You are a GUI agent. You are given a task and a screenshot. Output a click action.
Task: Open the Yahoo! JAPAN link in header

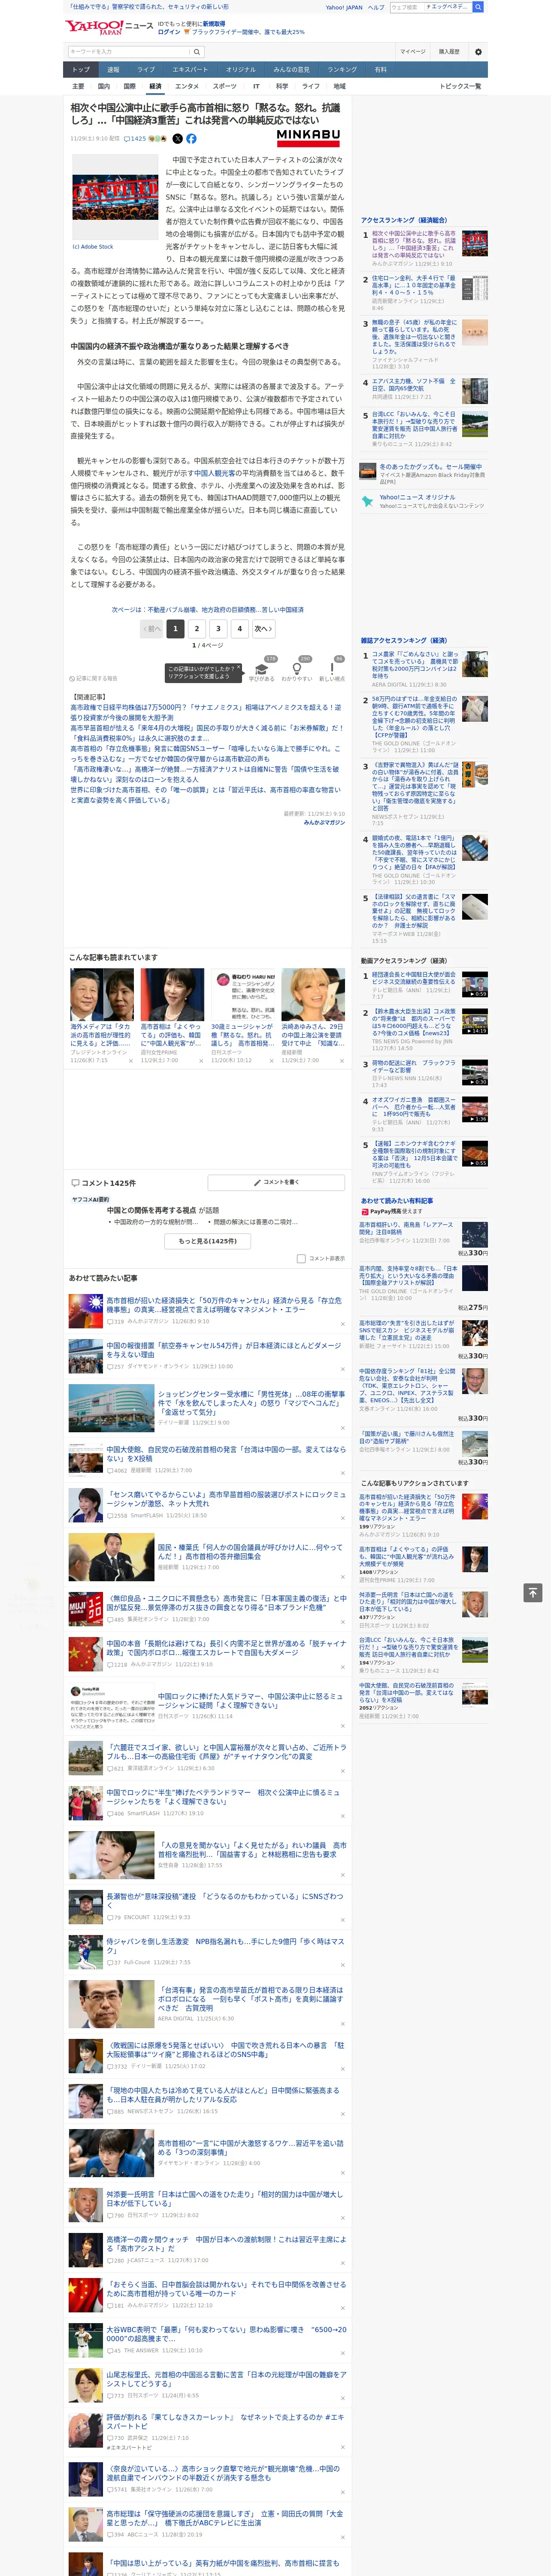[x=344, y=7]
